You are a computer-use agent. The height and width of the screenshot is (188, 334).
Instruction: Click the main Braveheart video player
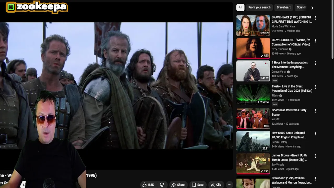116,86
